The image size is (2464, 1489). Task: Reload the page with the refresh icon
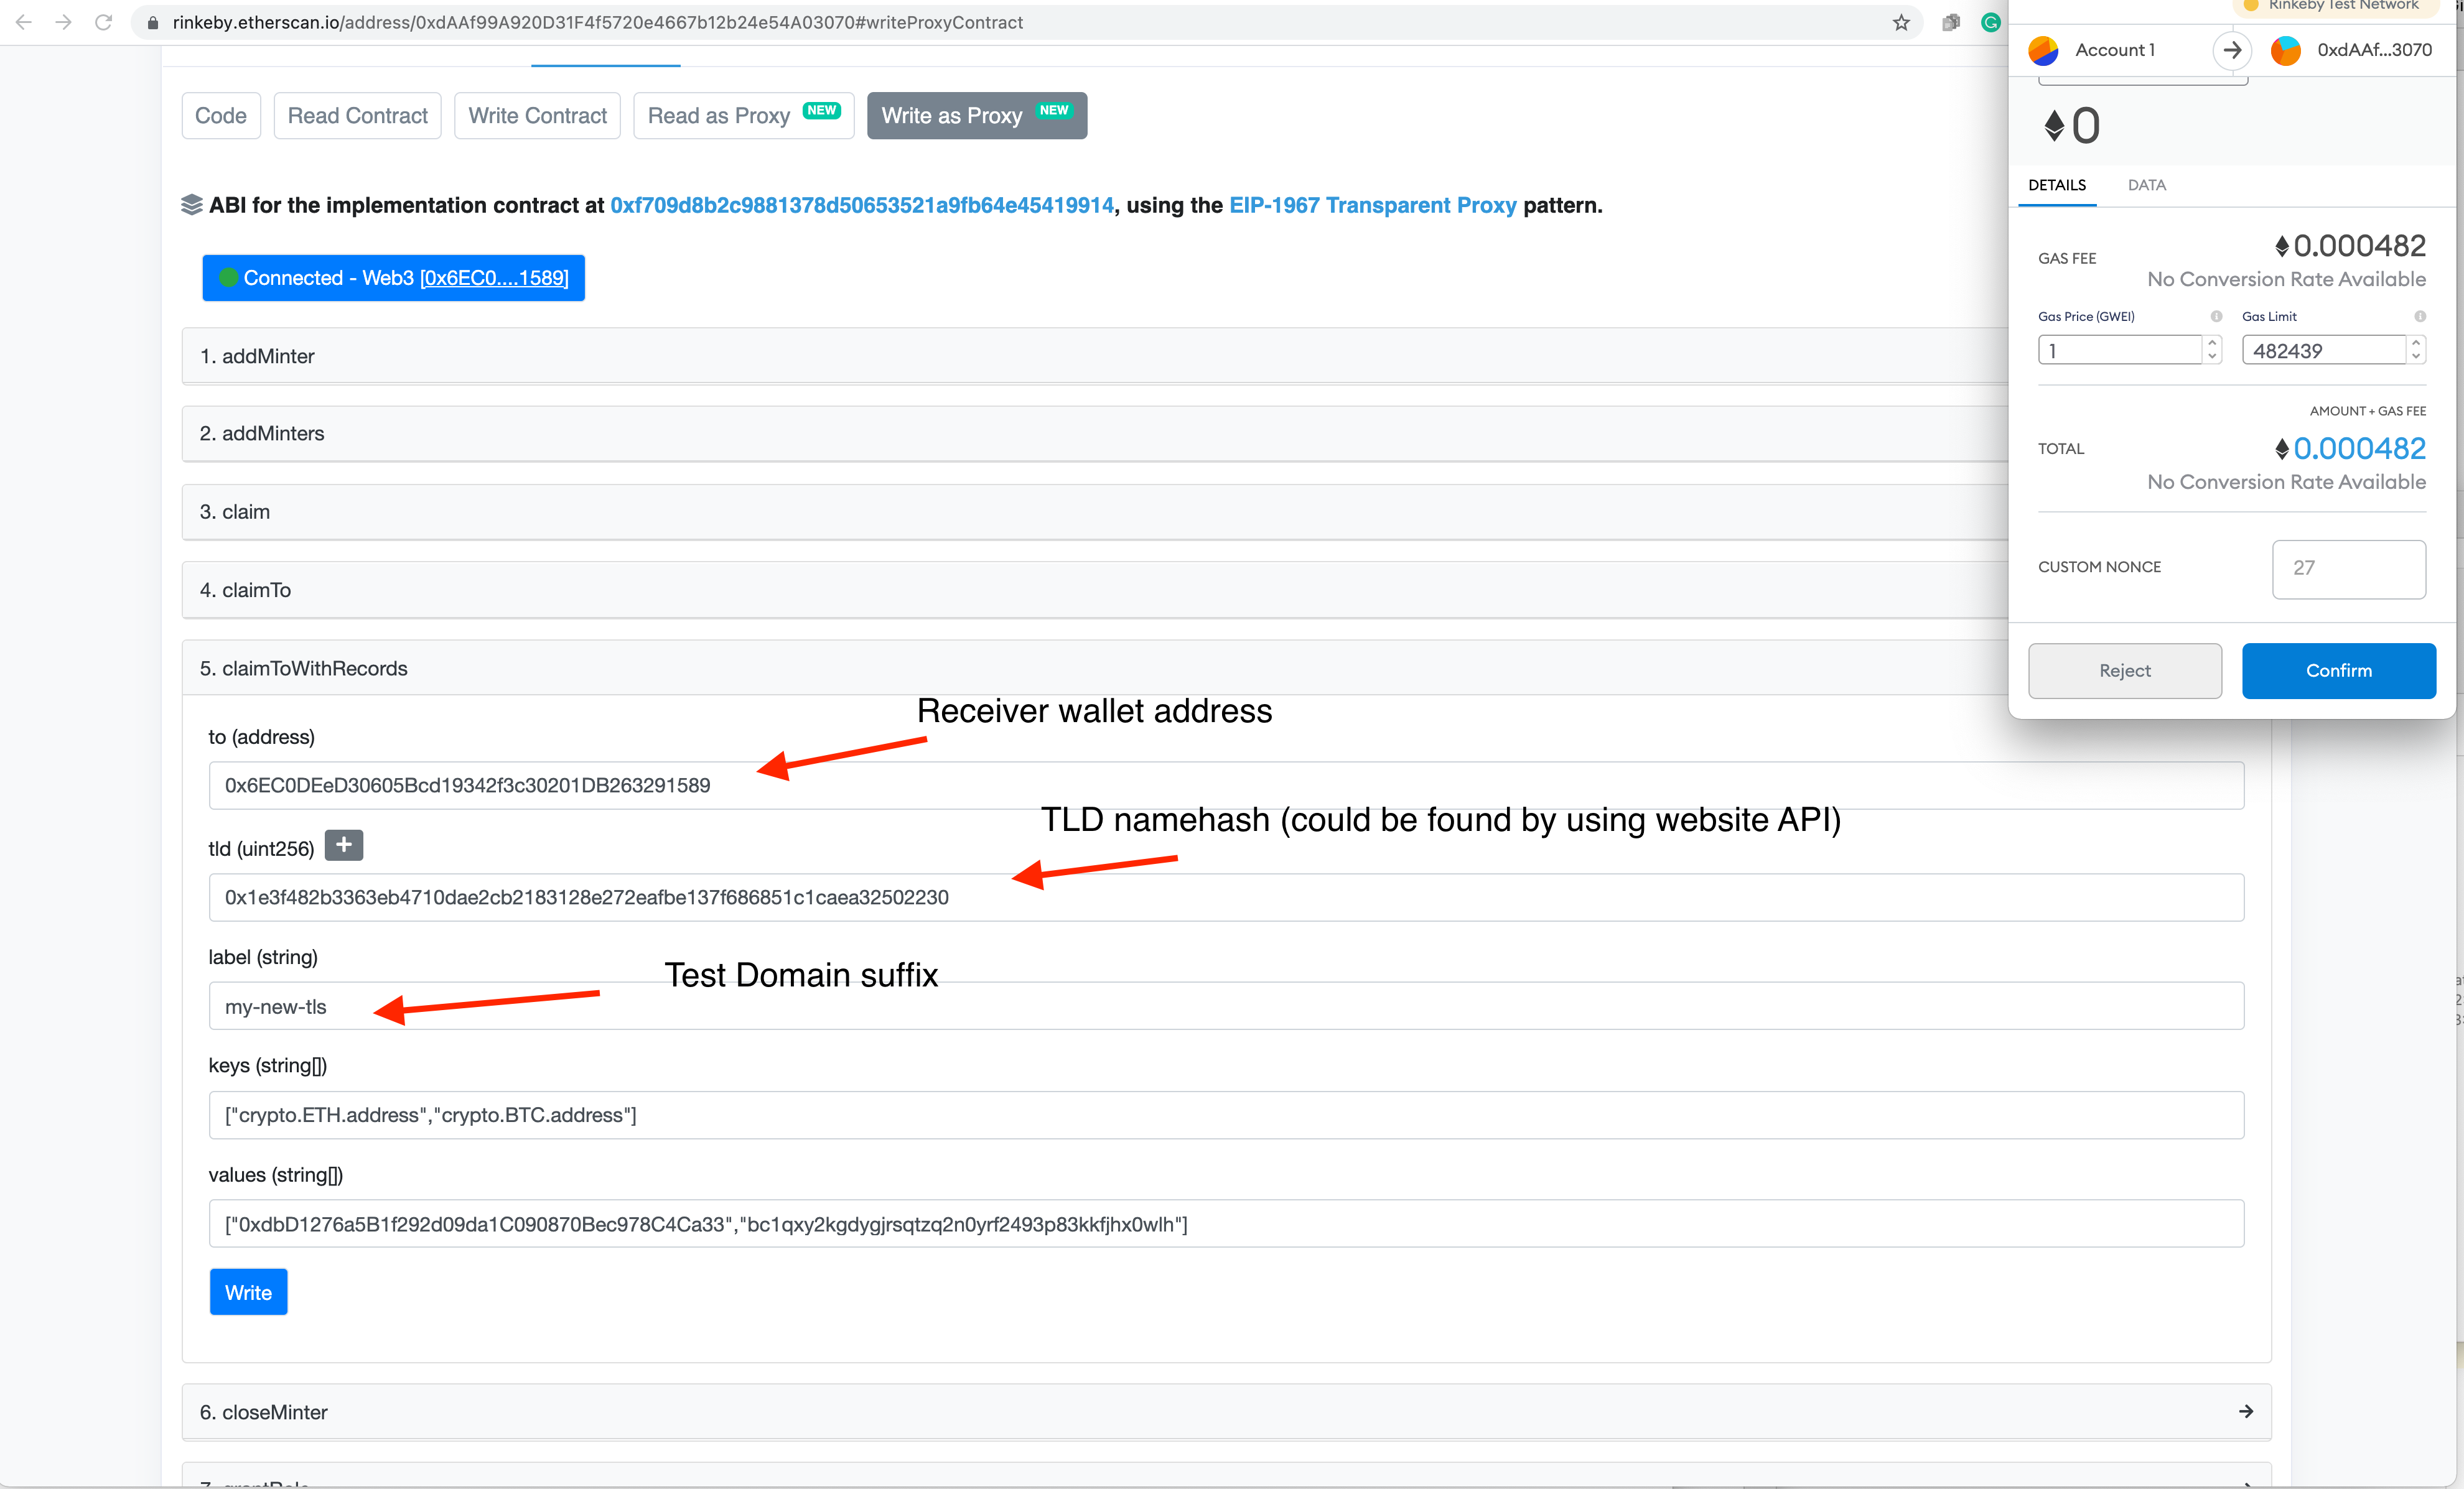click(103, 22)
